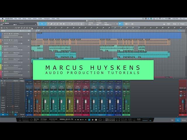This screenshot has width=187, height=140.
Task: Select the Listen speaker tool
Action: pyautogui.click(x=64, y=24)
